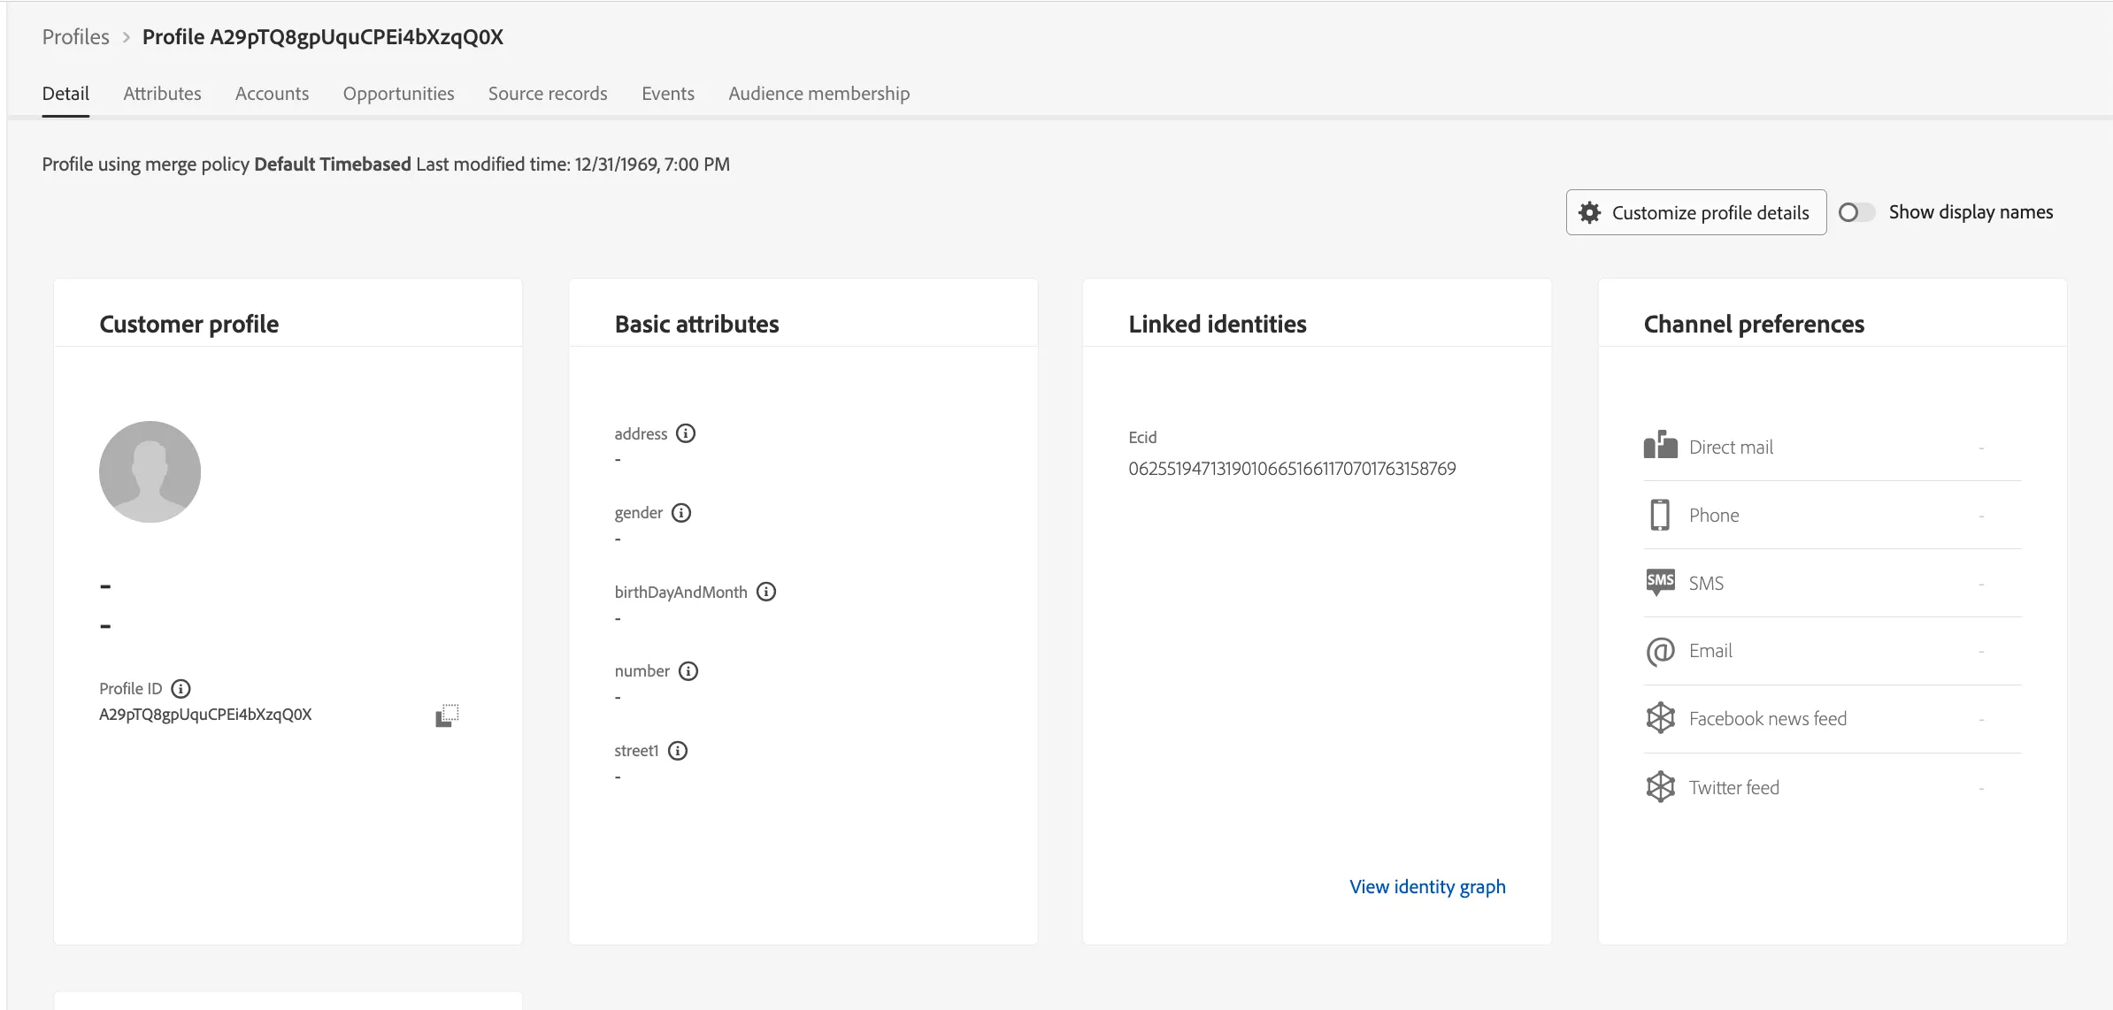2113x1010 pixels.
Task: Select the Detail tab
Action: (65, 94)
